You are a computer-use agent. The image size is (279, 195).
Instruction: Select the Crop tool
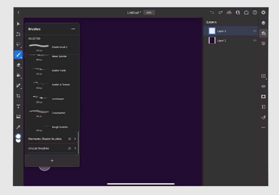pyautogui.click(x=18, y=96)
